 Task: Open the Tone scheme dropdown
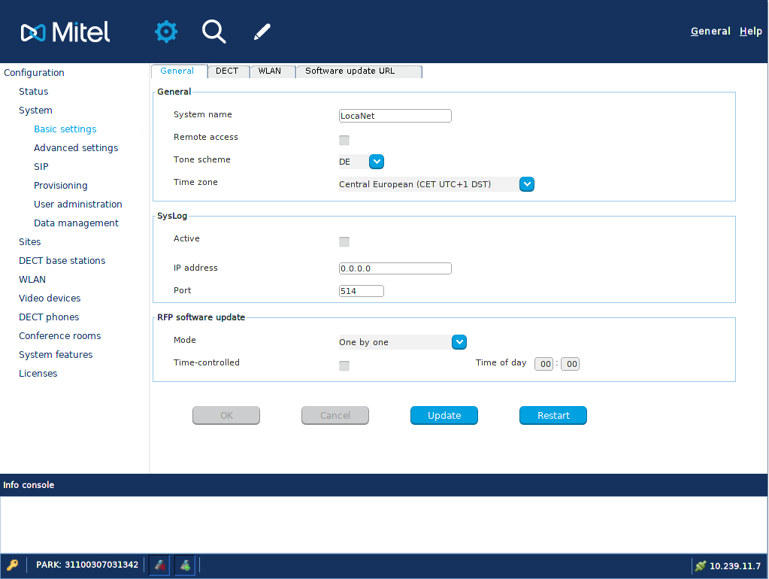point(377,162)
